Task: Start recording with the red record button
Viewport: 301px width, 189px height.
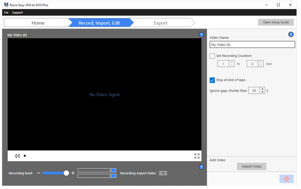Action: point(286,179)
